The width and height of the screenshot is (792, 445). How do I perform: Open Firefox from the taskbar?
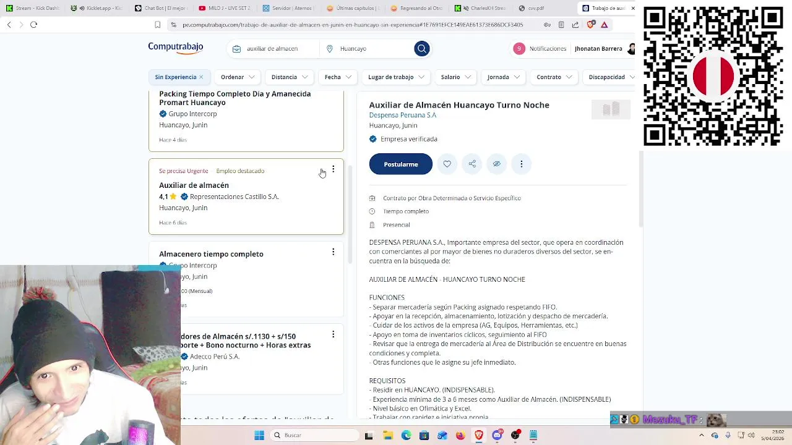click(460, 435)
